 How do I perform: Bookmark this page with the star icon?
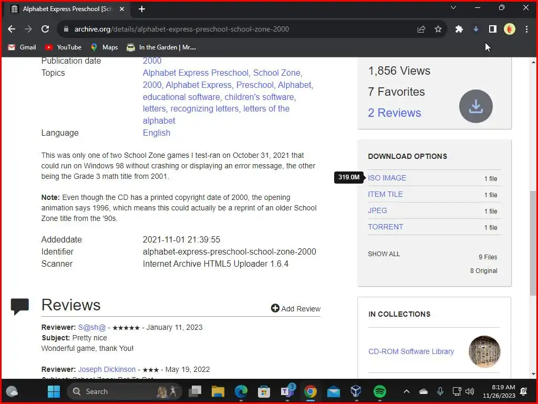pyautogui.click(x=438, y=29)
